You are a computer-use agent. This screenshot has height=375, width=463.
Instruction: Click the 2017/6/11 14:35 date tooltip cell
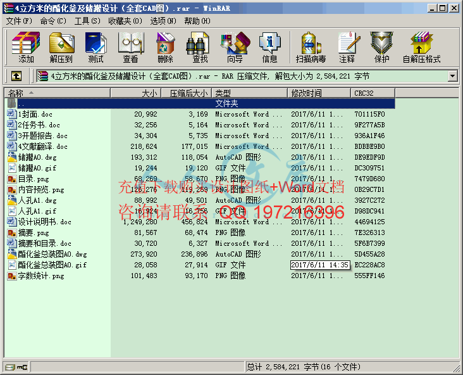point(320,265)
